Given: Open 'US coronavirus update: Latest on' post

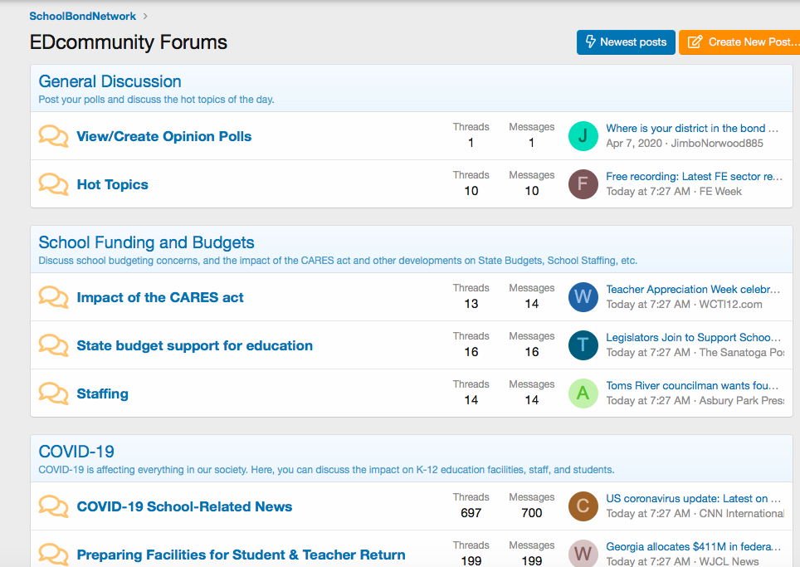Looking at the screenshot, I should tap(694, 499).
